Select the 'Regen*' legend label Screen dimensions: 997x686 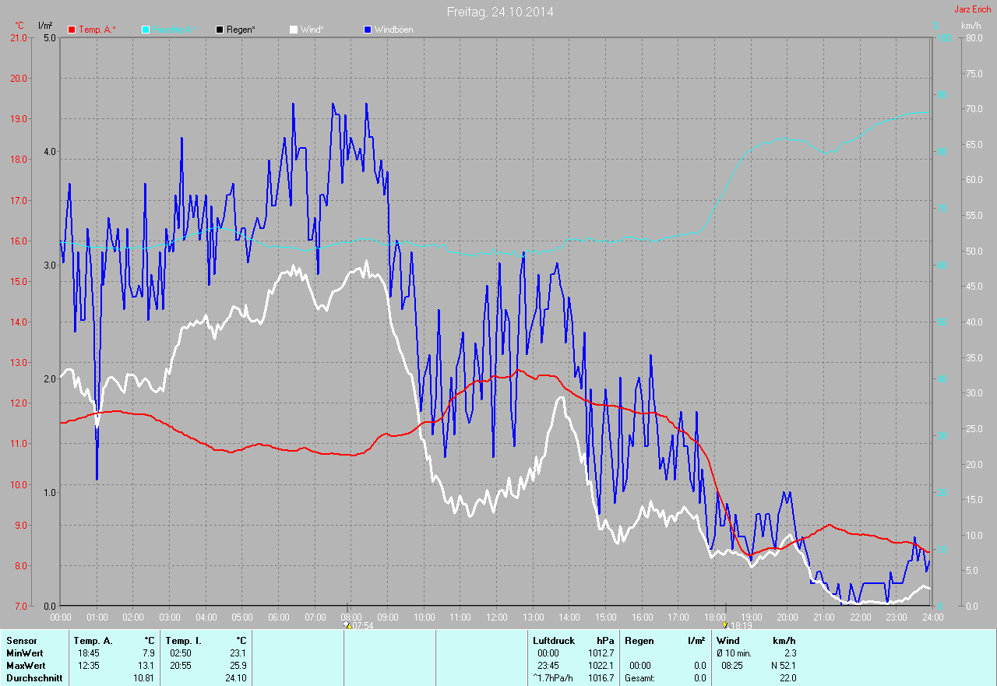[x=241, y=30]
